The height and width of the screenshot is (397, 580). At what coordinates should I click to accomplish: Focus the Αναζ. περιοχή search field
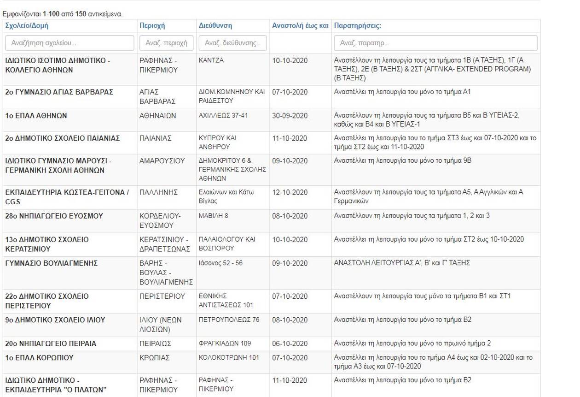point(166,43)
